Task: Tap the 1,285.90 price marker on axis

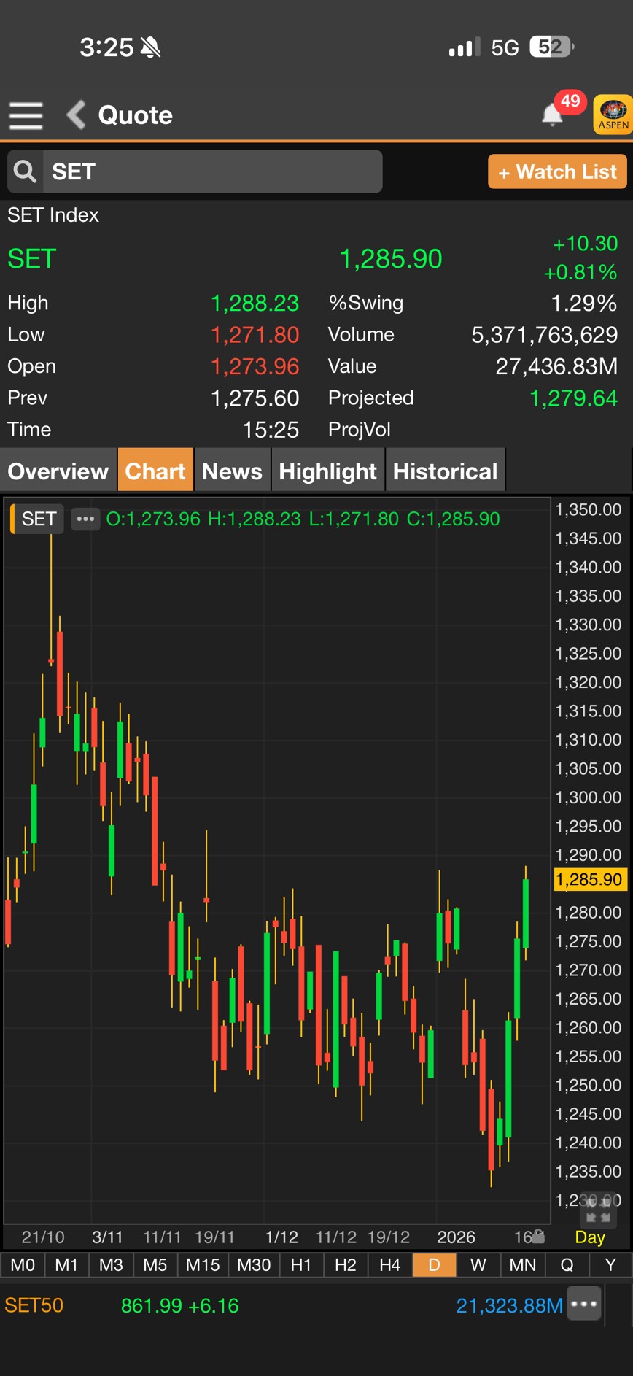Action: point(589,879)
